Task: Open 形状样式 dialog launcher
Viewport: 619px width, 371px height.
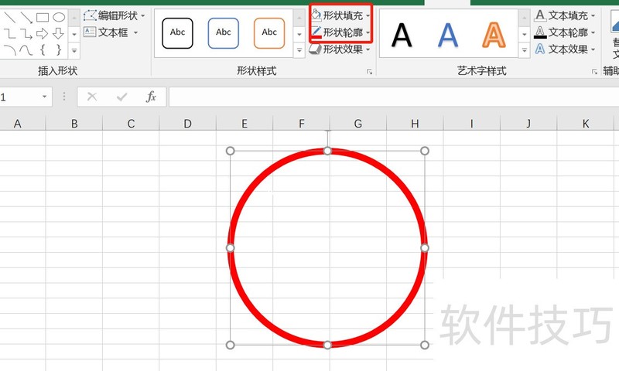Action: point(370,72)
